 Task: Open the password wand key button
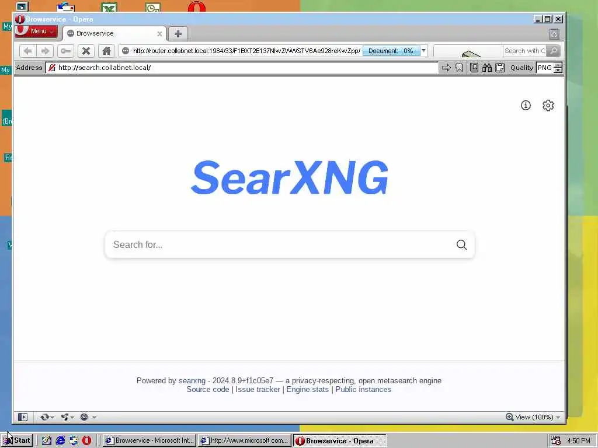pyautogui.click(x=65, y=51)
